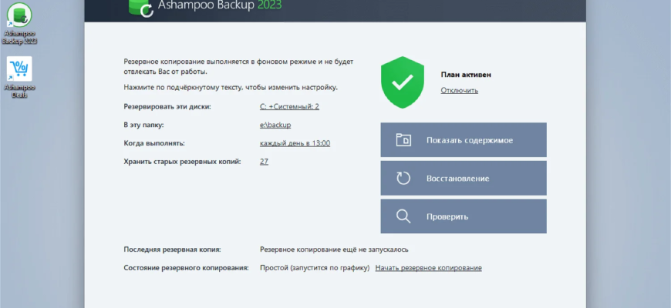Click 'Когда выполнять:' label

coord(154,143)
